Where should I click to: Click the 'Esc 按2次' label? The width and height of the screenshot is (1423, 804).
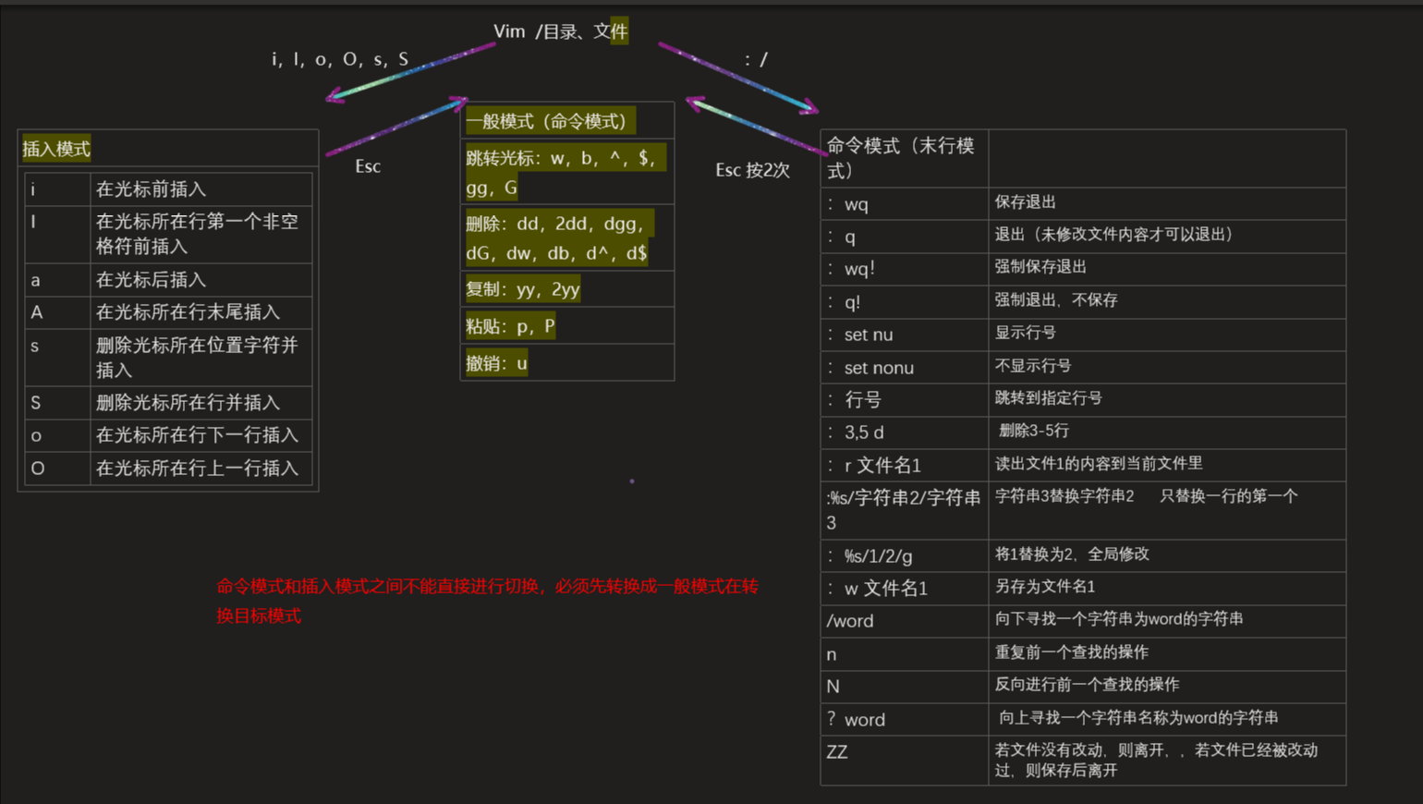coord(752,170)
